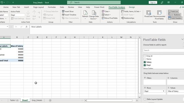
Task: Open the Data tab
Action: coord(62,7)
